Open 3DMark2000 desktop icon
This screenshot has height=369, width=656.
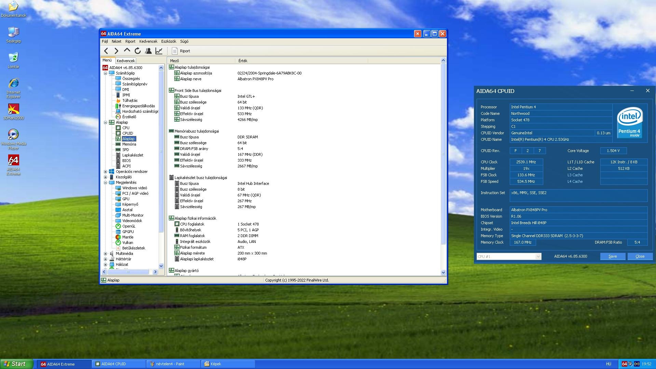pyautogui.click(x=13, y=112)
